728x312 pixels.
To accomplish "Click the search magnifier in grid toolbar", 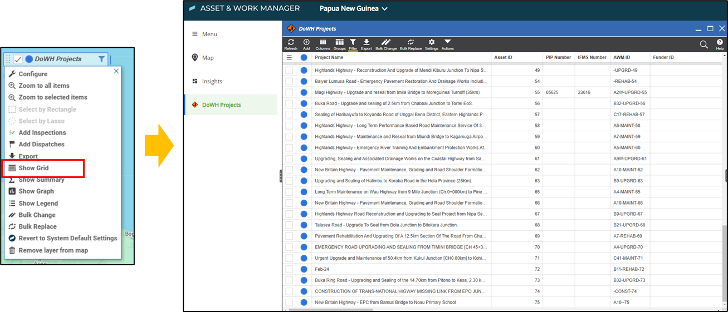I will click(x=703, y=44).
